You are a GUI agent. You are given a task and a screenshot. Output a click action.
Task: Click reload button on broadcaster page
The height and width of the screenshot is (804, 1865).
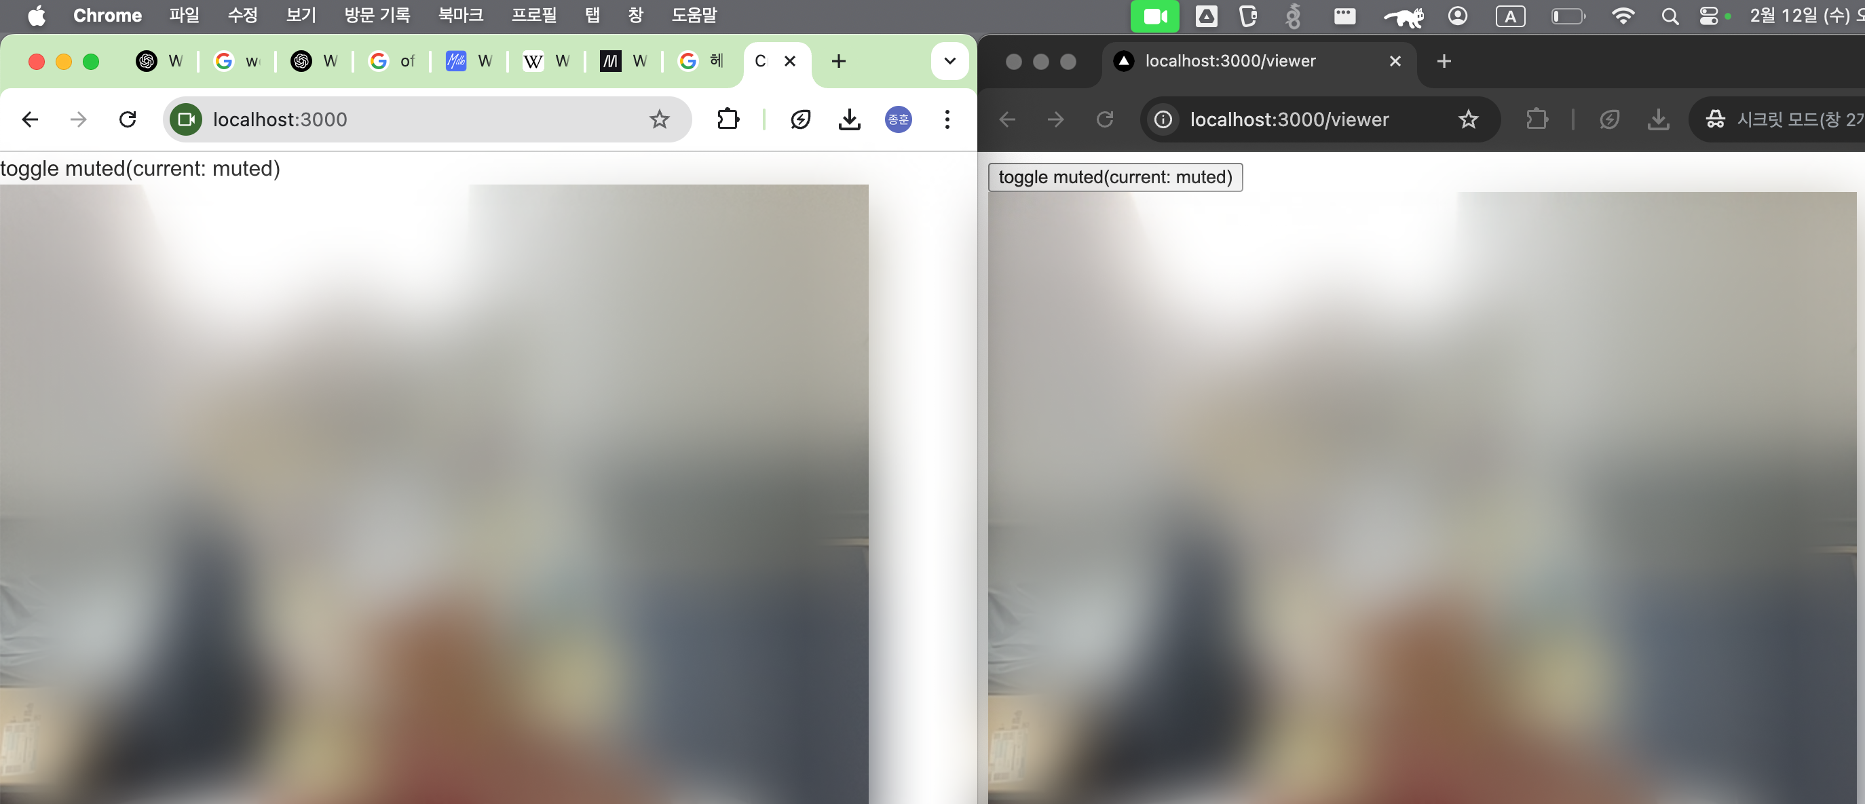tap(128, 118)
